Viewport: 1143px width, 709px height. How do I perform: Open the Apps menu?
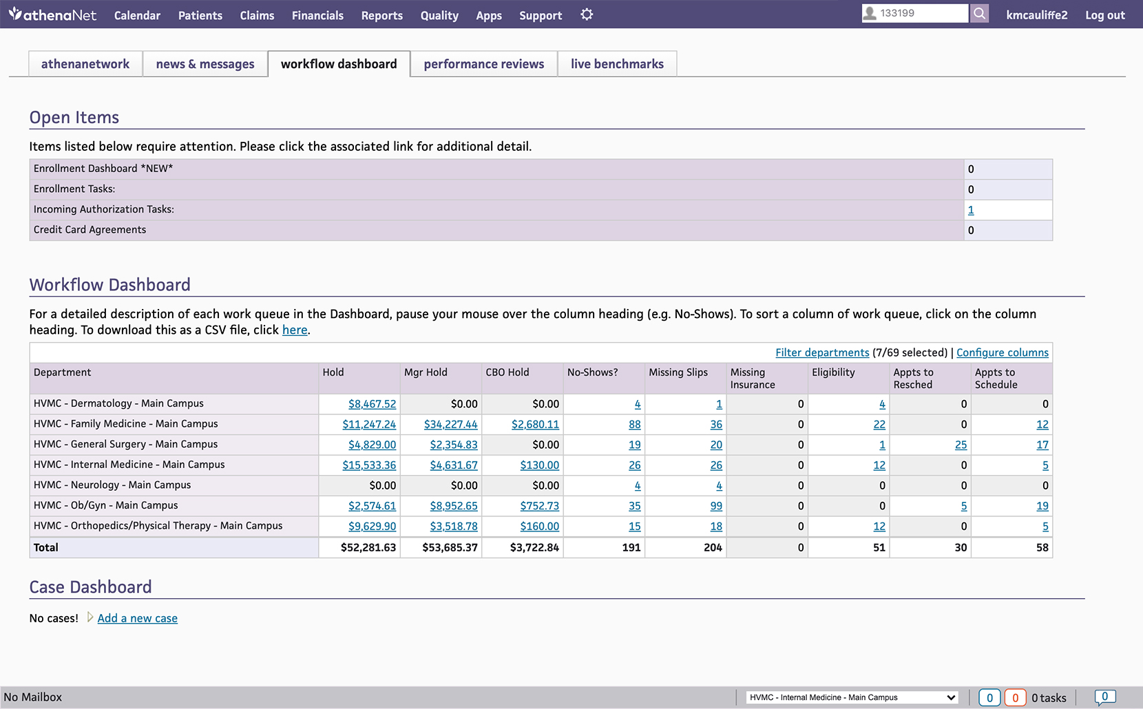[x=489, y=15]
